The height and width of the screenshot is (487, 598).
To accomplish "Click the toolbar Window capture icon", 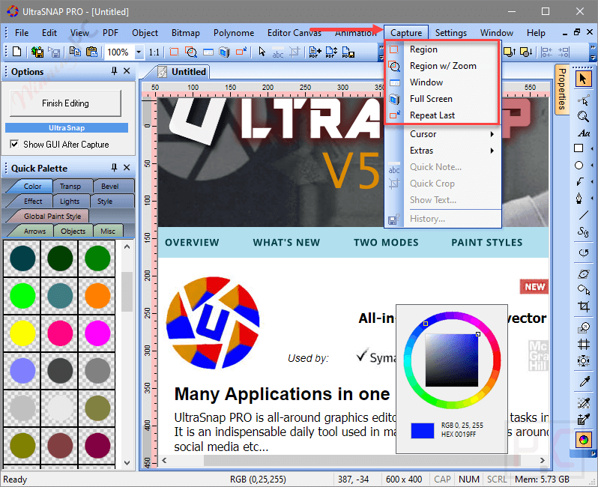I will 208,52.
